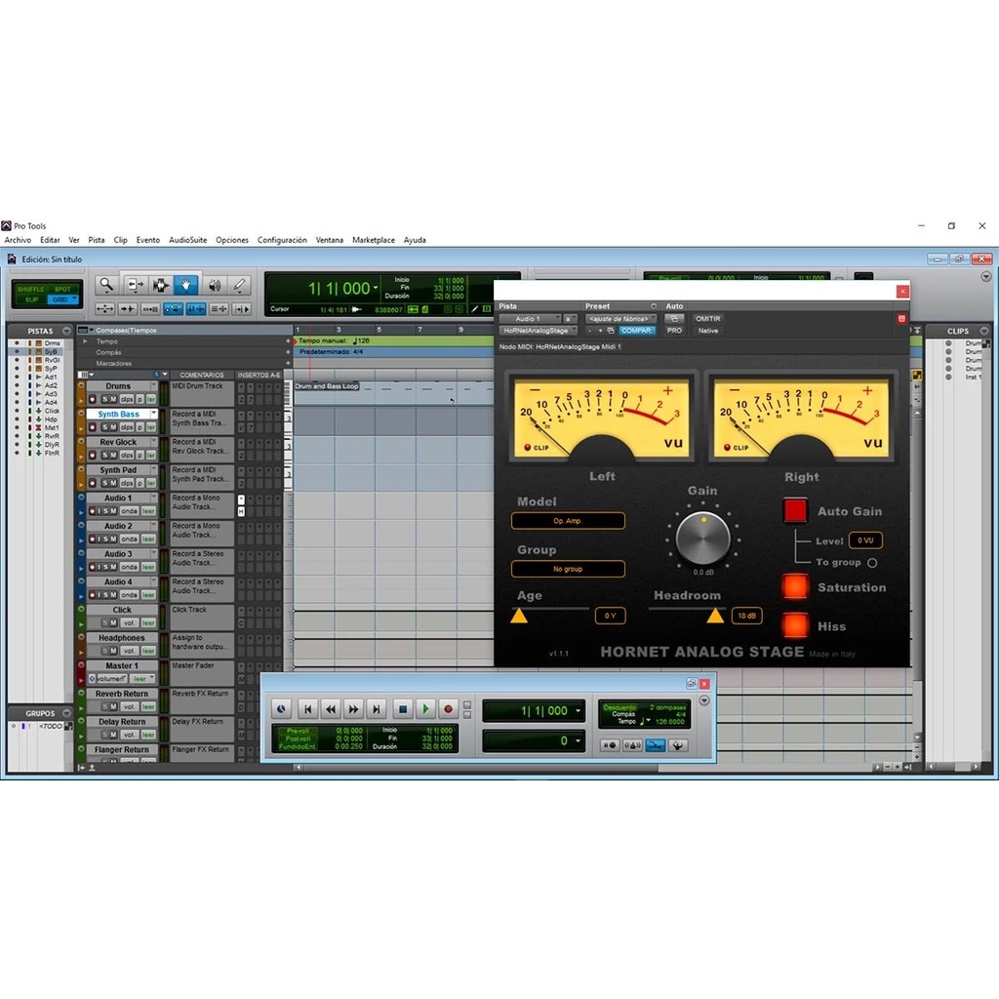Select the To group radio button
The width and height of the screenshot is (999, 999).
click(x=872, y=563)
